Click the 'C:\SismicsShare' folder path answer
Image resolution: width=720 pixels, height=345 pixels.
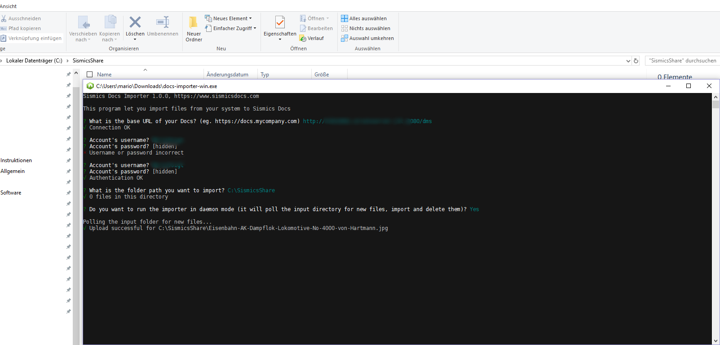251,190
